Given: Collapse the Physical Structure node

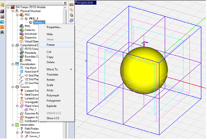Looking at the screenshot, I should pyautogui.click(x=13, y=11).
